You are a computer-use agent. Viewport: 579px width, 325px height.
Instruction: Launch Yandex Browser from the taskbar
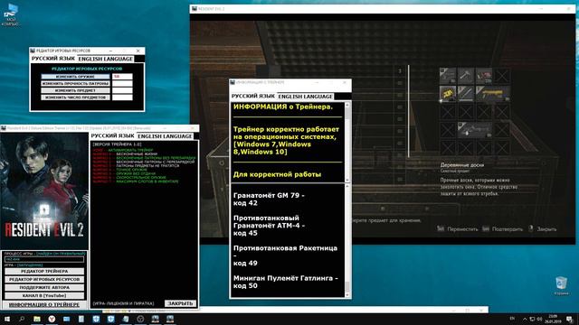[52, 319]
